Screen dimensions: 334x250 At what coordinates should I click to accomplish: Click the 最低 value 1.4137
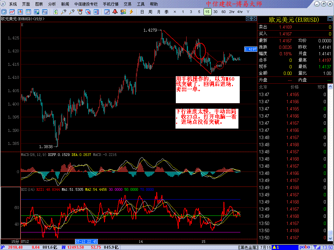click(325, 67)
